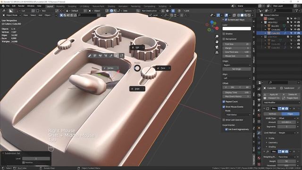Click the viewport zoom magnifier icon
The image size is (302, 170).
(217, 36)
